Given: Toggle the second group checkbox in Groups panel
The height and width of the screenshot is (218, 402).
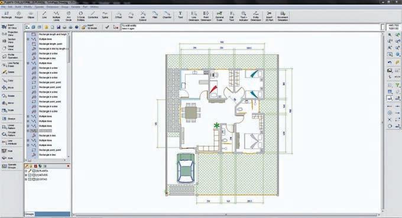Looking at the screenshot, I should click(30, 175).
